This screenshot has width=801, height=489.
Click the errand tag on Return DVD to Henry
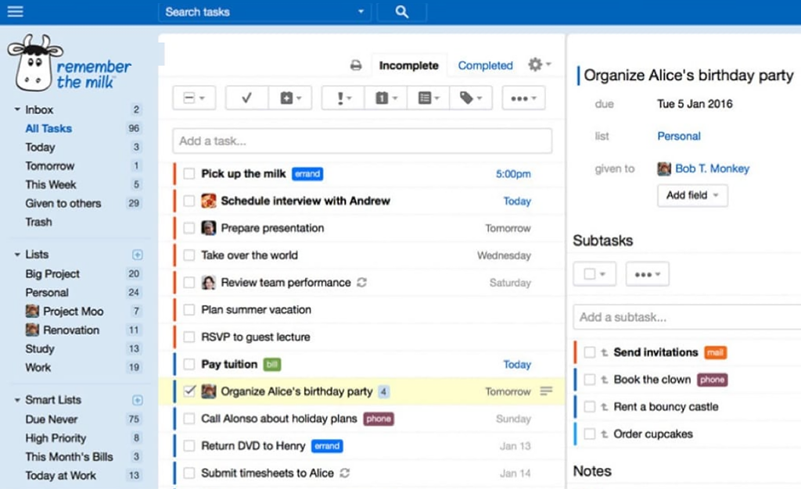[x=327, y=446]
